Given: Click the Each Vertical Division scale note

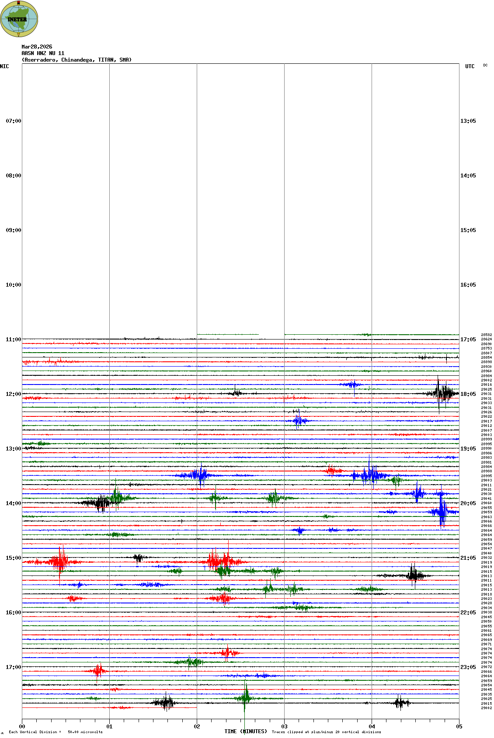Looking at the screenshot, I should point(56,732).
